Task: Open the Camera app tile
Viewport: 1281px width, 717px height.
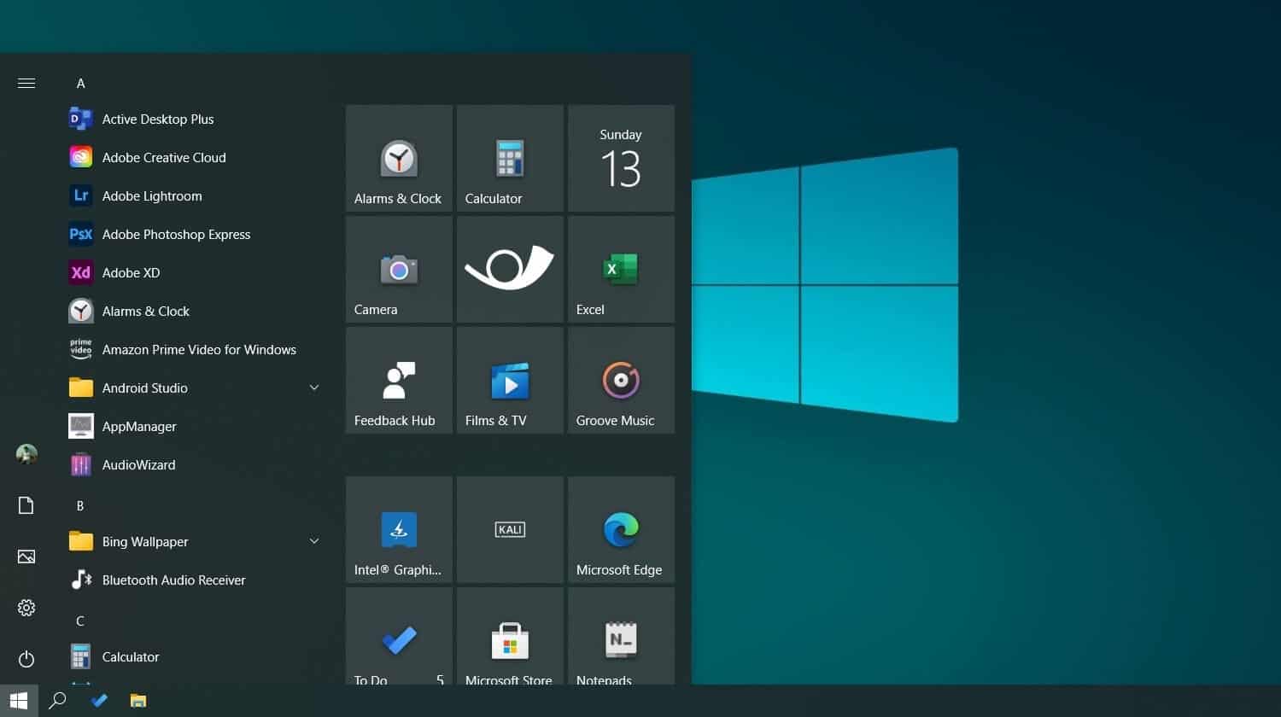Action: [x=398, y=269]
